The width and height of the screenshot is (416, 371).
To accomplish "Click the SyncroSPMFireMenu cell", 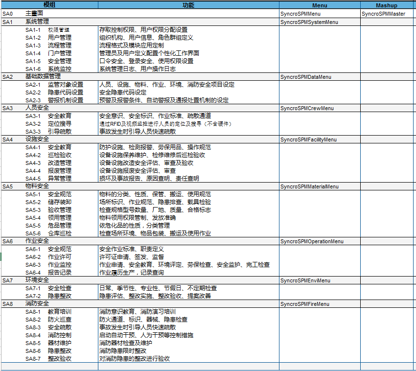I will tap(320, 304).
